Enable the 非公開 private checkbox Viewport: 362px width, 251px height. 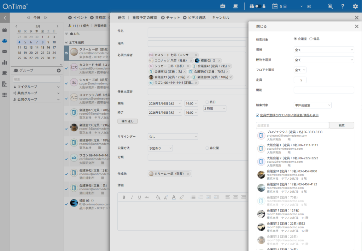pos(207,148)
